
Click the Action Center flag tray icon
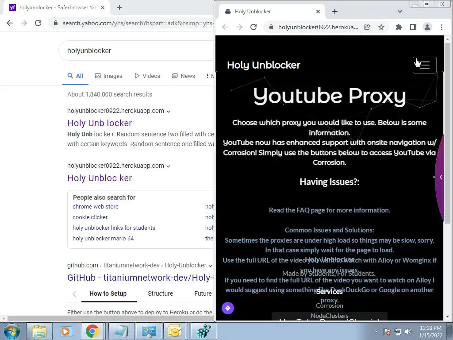[x=387, y=332]
